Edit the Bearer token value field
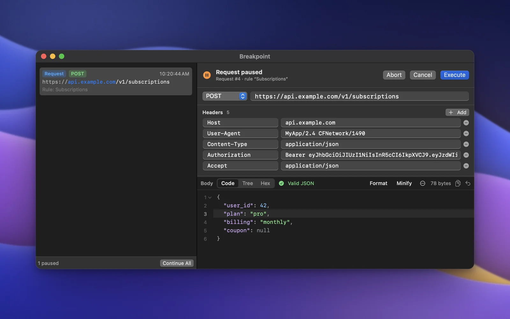Image resolution: width=510 pixels, height=319 pixels. click(x=371, y=155)
